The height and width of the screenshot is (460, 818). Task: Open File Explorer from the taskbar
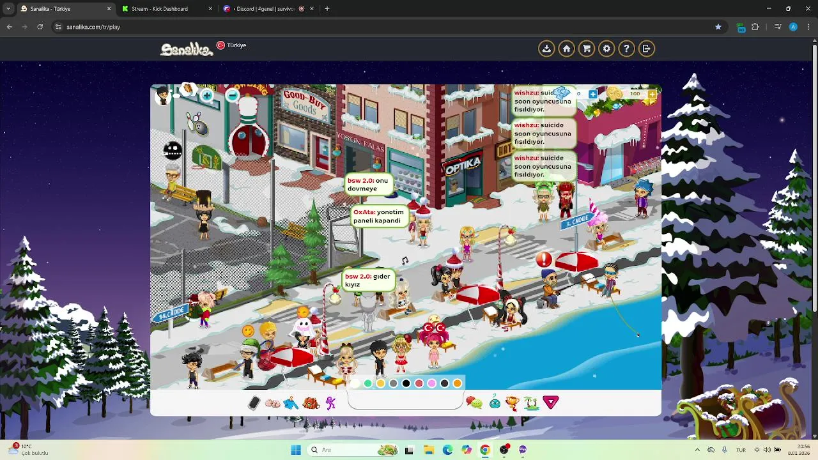[428, 450]
